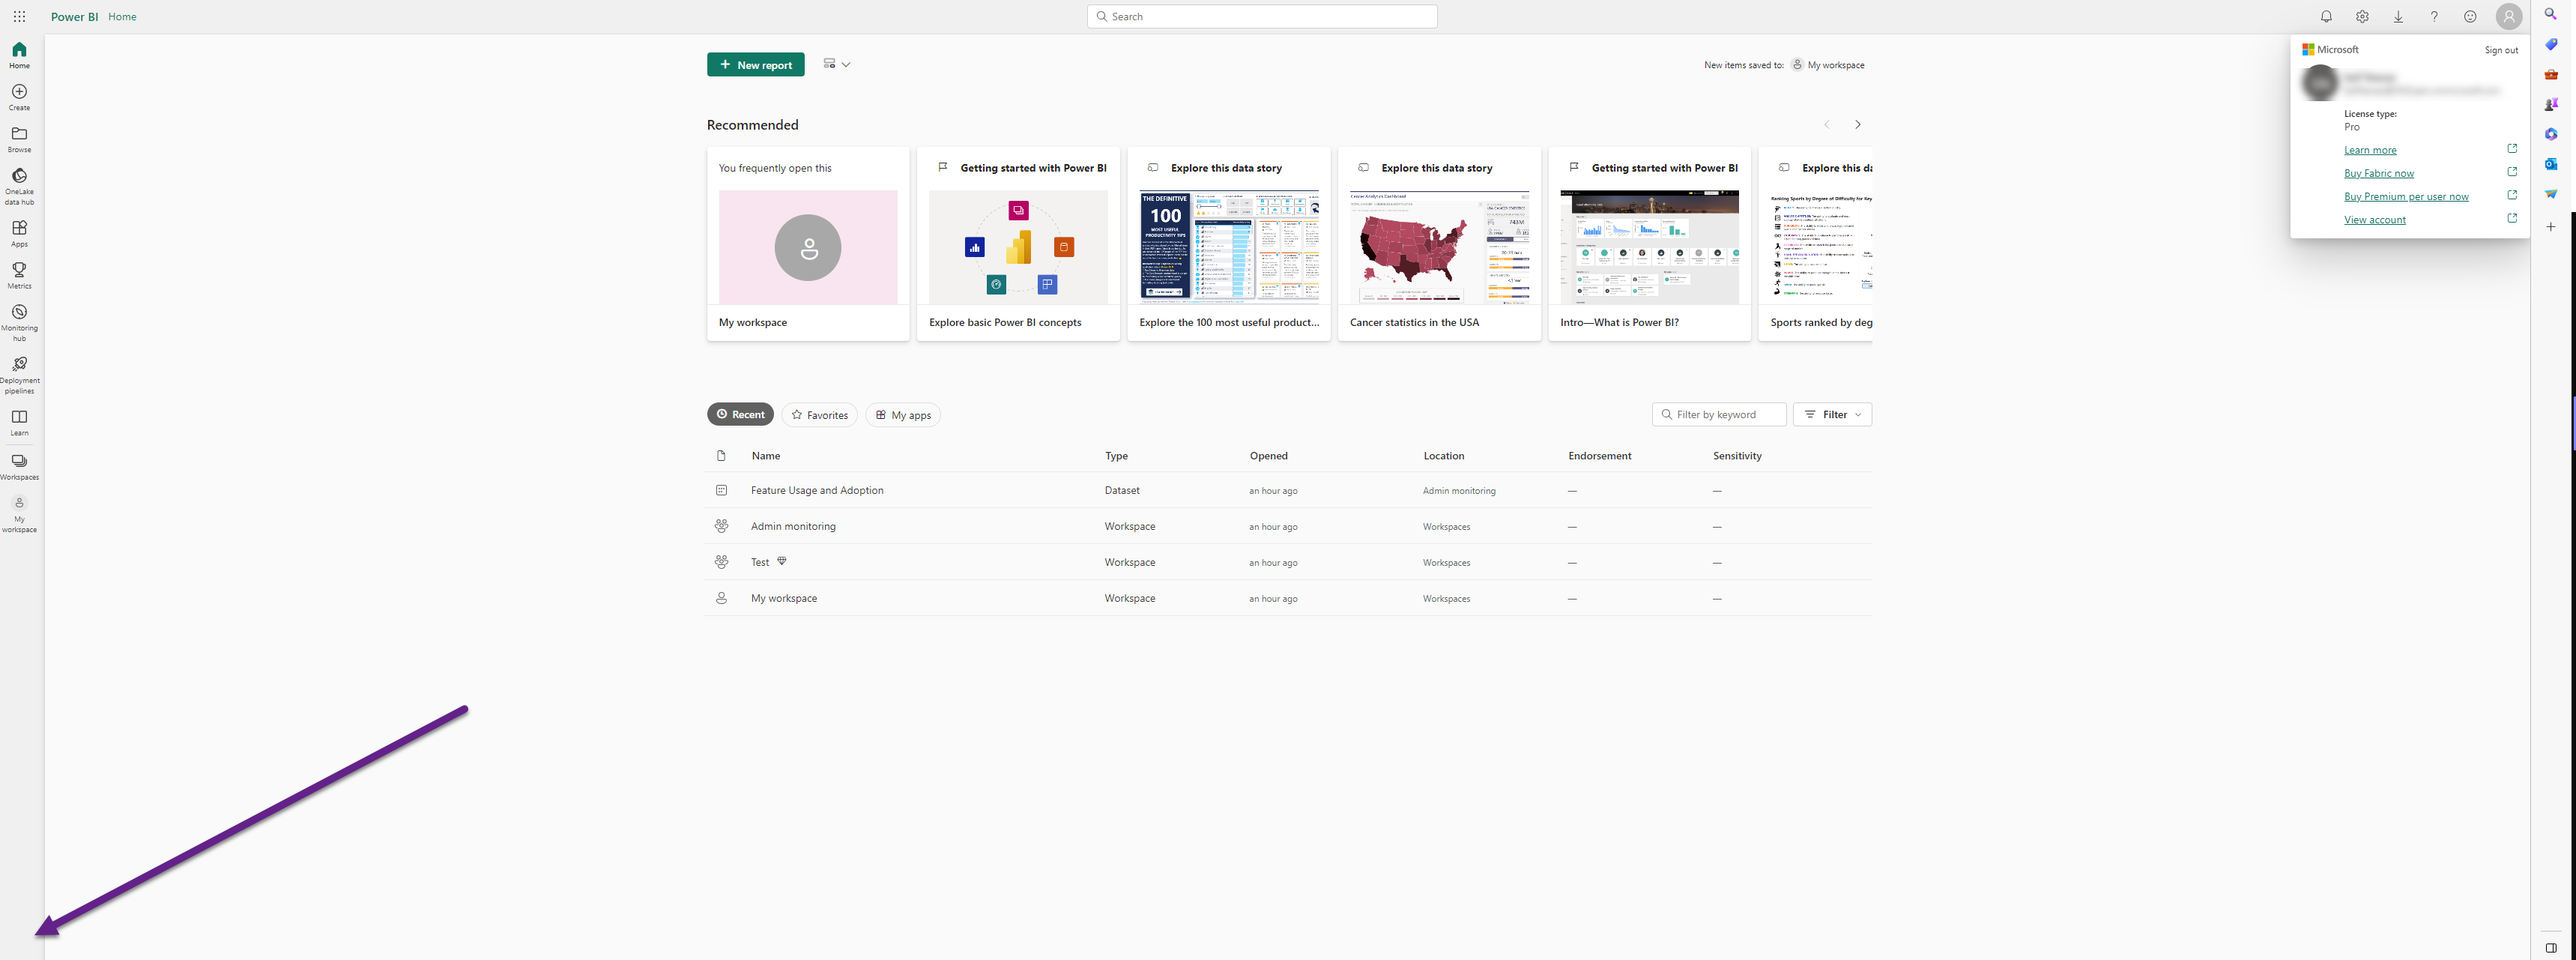Expand the Filter dropdown
This screenshot has width=2576, height=960.
(x=1832, y=415)
